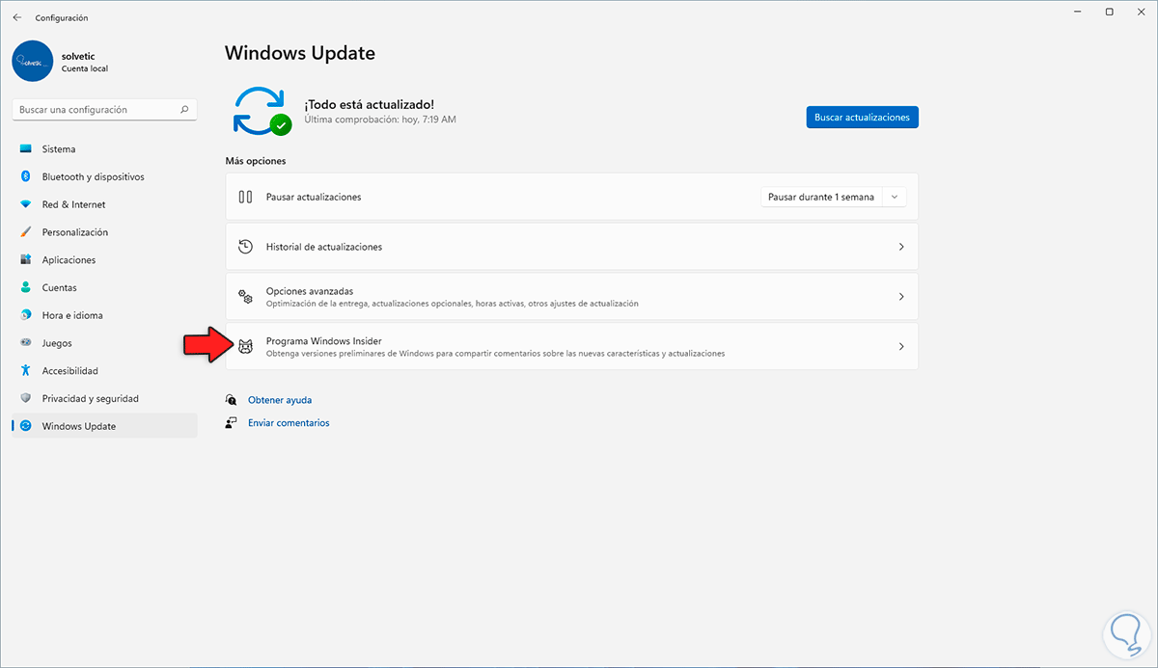Click the Red & Internet wifi icon
1158x668 pixels.
tap(25, 204)
